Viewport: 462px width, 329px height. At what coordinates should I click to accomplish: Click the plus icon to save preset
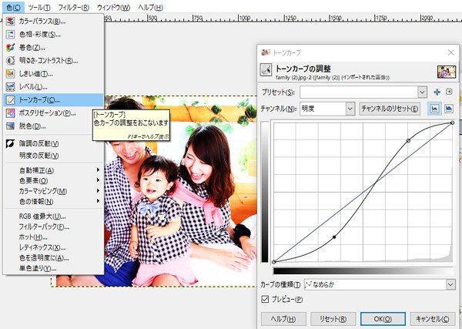coord(437,92)
